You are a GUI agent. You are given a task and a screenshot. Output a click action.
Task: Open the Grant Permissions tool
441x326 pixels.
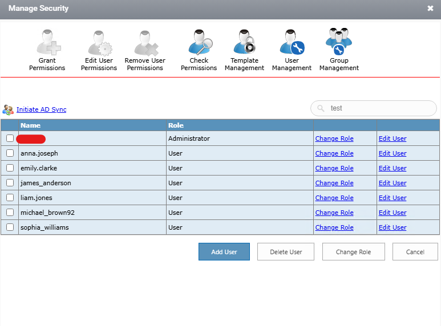[x=47, y=50]
